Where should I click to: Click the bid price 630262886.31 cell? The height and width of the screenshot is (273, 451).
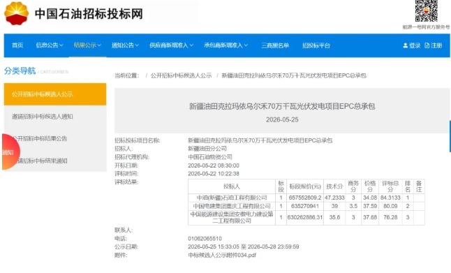point(305,217)
